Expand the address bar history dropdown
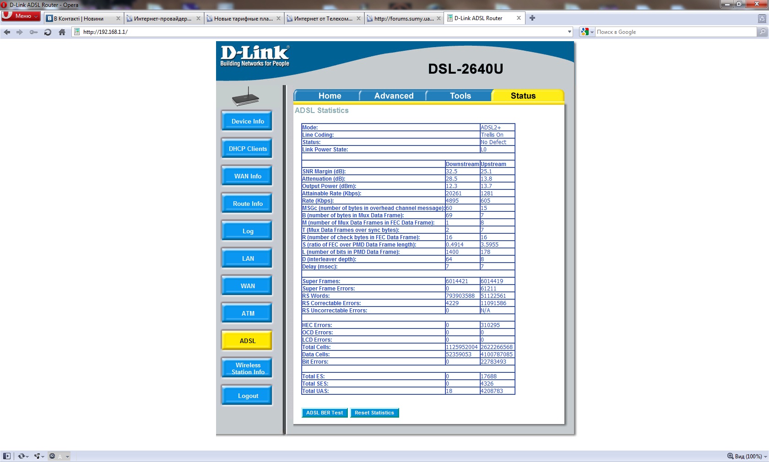Viewport: 769px width, 462px height. click(x=569, y=32)
